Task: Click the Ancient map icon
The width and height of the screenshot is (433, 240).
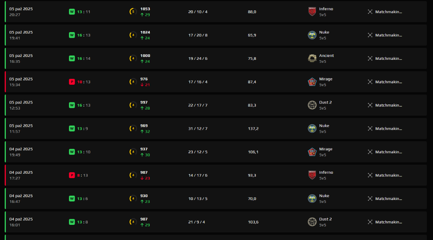Action: 312,58
